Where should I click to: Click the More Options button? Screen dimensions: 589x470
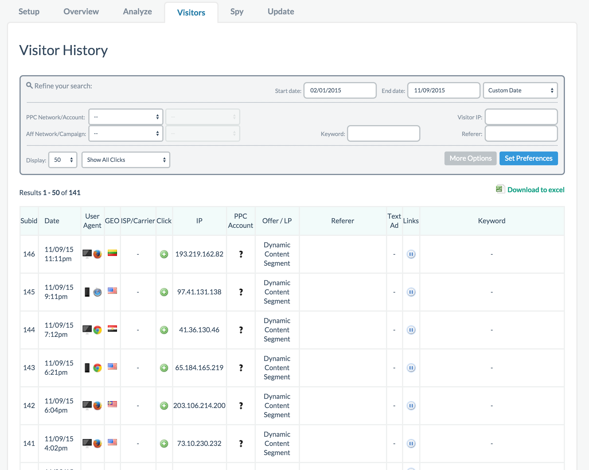coord(470,158)
